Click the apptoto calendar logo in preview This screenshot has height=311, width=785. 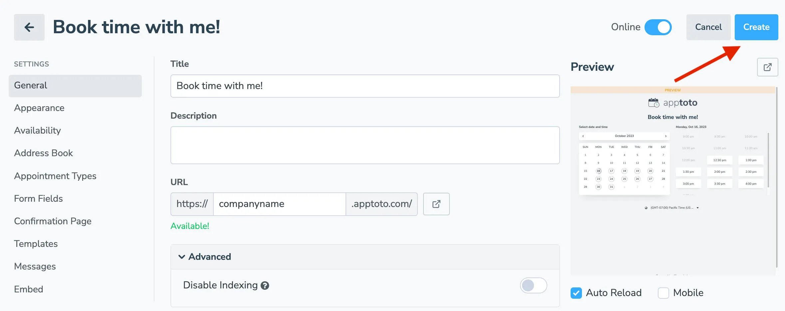(x=672, y=103)
